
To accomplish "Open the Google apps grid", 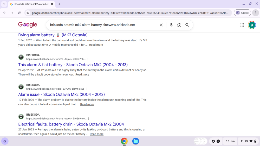I will tap(242, 25).
